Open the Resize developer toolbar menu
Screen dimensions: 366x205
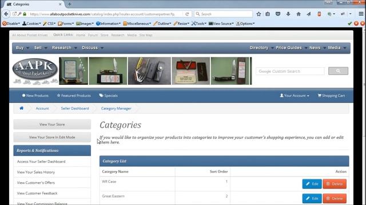point(181,23)
